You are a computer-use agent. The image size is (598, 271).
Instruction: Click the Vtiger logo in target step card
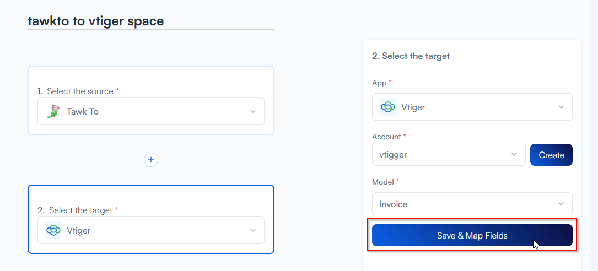point(53,230)
